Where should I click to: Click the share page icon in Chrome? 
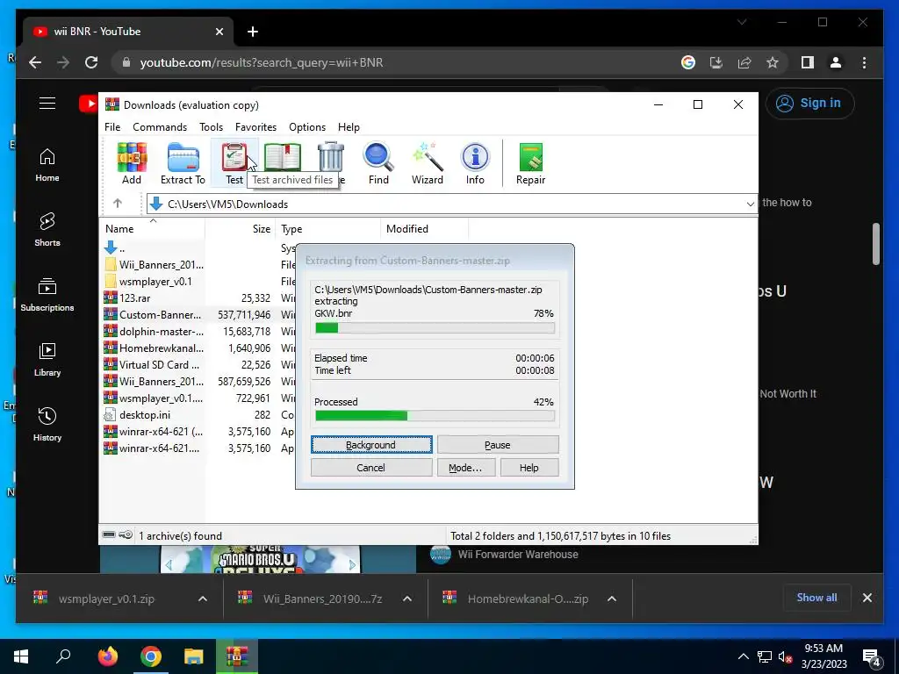(744, 62)
